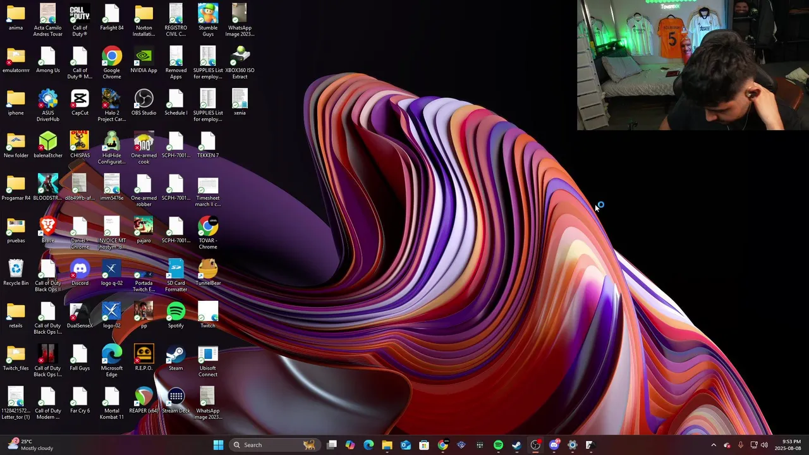The height and width of the screenshot is (455, 809).
Task: Open the TEKKEN 7 desktop file
Action: coord(208,145)
